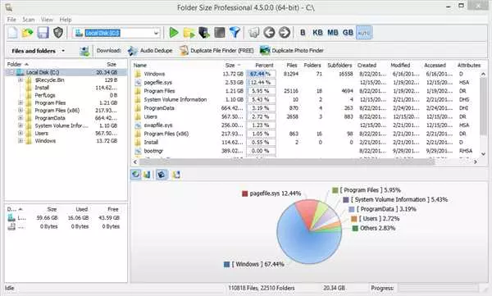Select PerfLogs folder in tree
The image size is (492, 296).
[45, 95]
